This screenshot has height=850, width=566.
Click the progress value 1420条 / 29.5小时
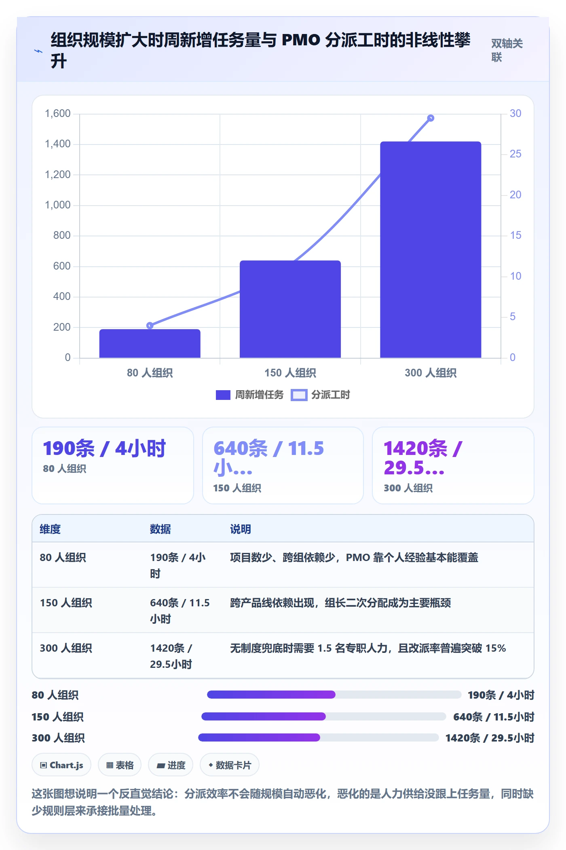pyautogui.click(x=490, y=738)
